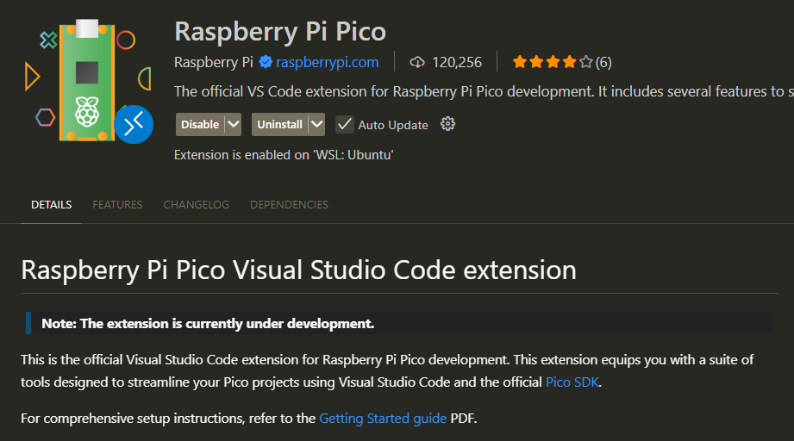Open the raspberrypi.com publisher link

point(327,62)
